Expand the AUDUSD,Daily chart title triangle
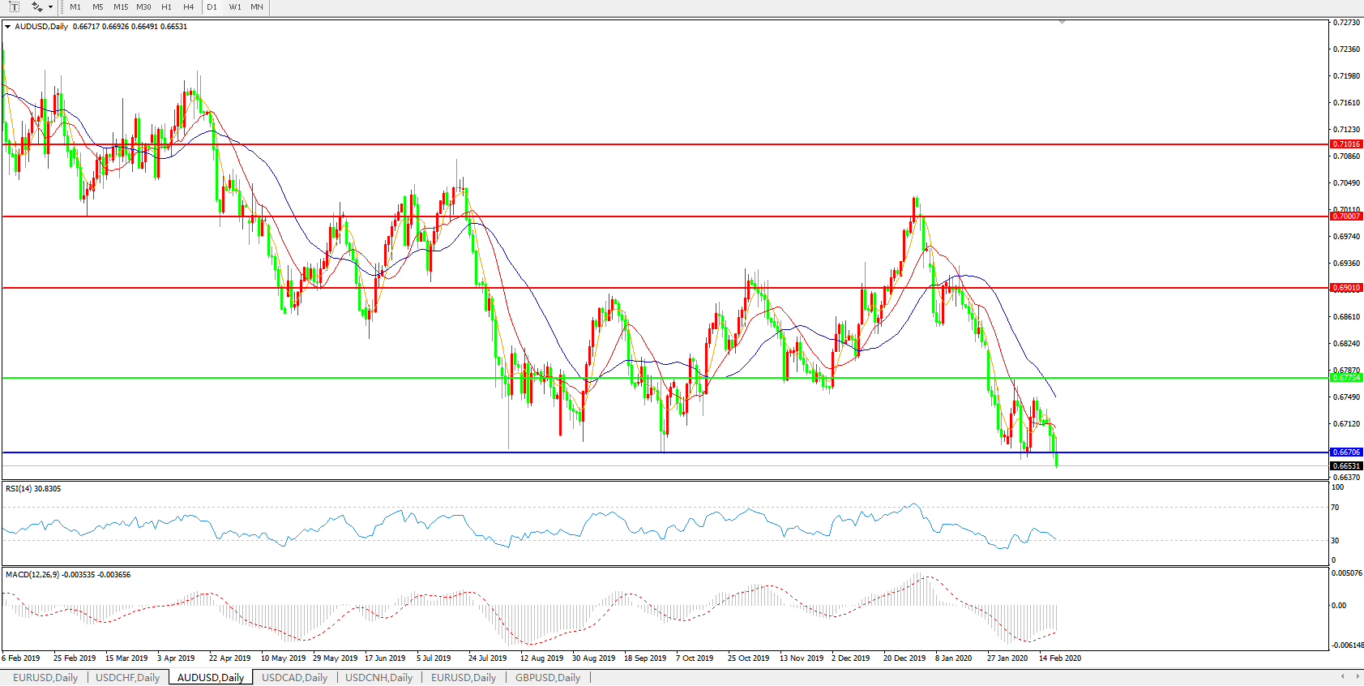 8,27
